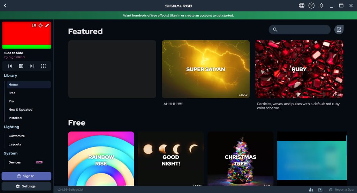Click the bug icon beside Report a Bug

pos(331,190)
